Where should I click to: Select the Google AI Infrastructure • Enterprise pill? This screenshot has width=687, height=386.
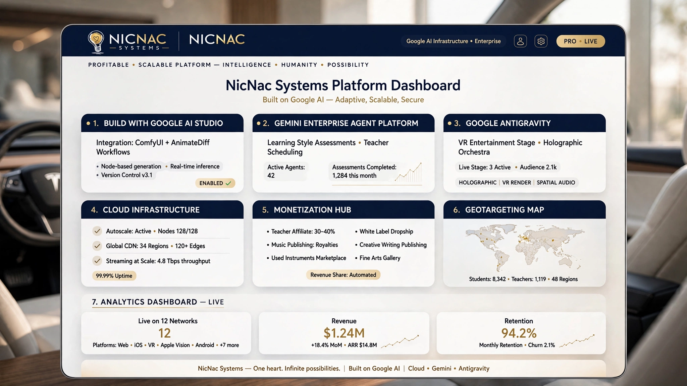[x=453, y=41]
